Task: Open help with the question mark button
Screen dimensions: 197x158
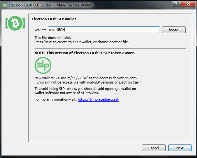Action: click(176, 4)
